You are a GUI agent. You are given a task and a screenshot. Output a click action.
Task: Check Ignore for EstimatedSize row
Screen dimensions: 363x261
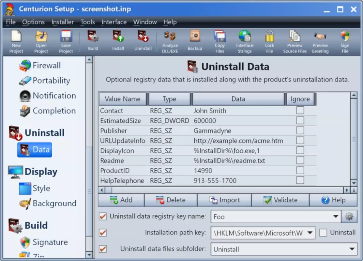pos(300,120)
